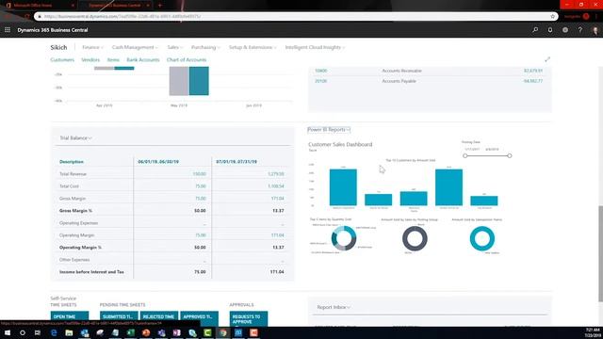Bookmark page with the star icon
This screenshot has height=339, width=603.
553,17
